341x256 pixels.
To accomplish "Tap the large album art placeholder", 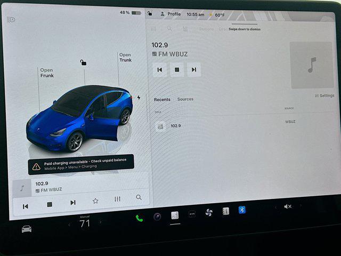I will click(x=312, y=65).
